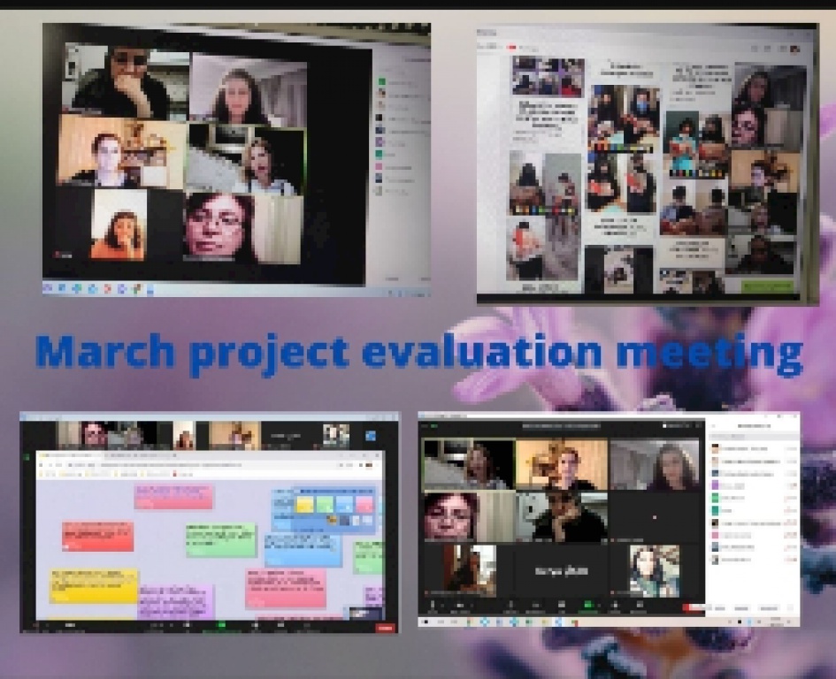This screenshot has height=679, width=836.
Task: Select second browser tab in shared screen window
Action: coord(142,454)
